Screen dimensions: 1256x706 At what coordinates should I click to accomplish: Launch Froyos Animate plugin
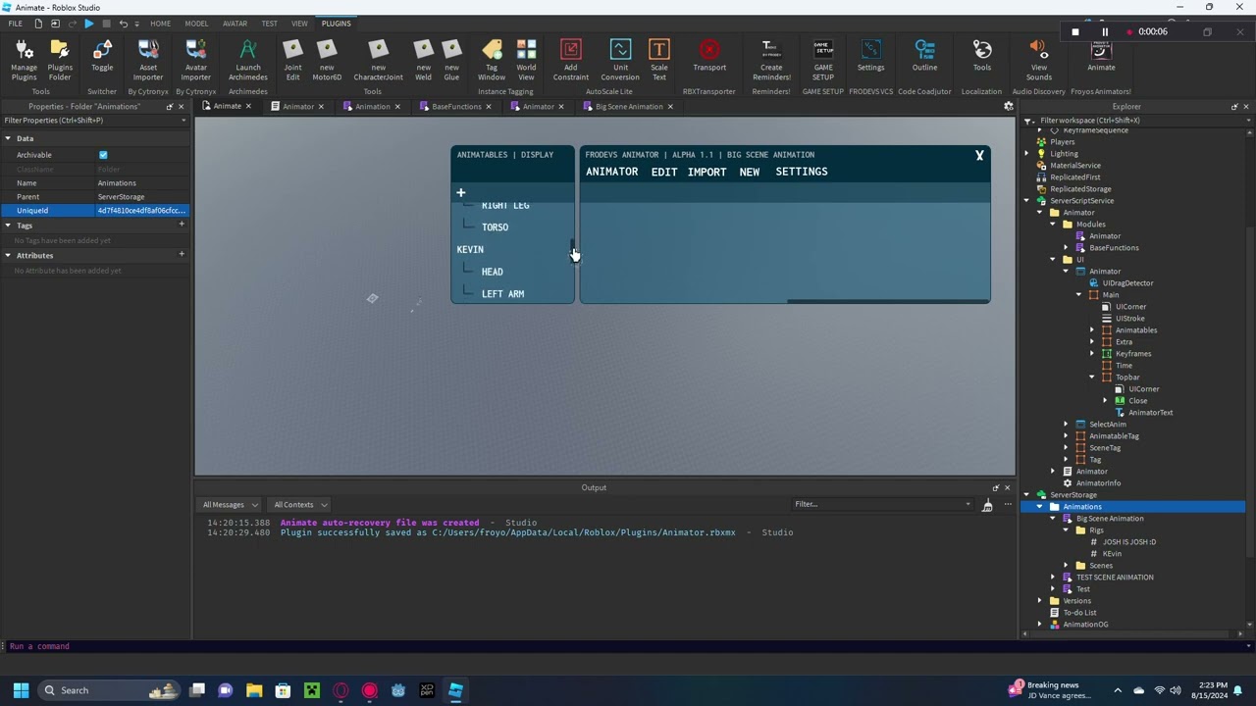click(x=1101, y=57)
